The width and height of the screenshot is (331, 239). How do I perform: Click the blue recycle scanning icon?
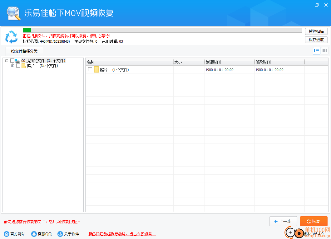(x=12, y=37)
